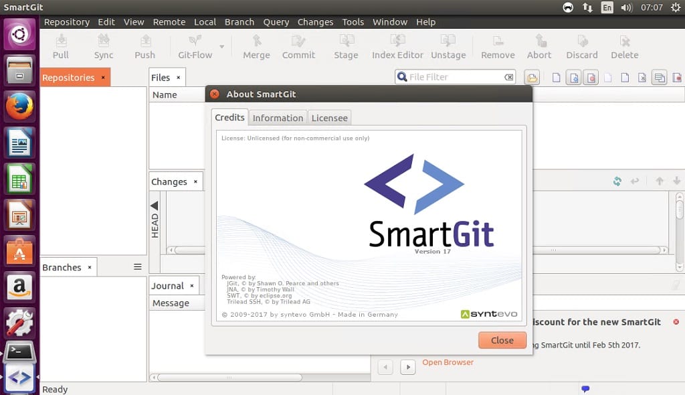This screenshot has height=395, width=685.
Task: Close the Journal panel tab
Action: [192, 286]
